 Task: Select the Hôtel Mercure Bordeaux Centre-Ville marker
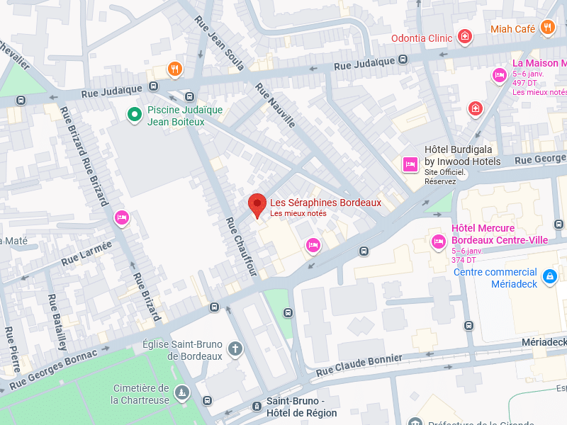(x=438, y=242)
